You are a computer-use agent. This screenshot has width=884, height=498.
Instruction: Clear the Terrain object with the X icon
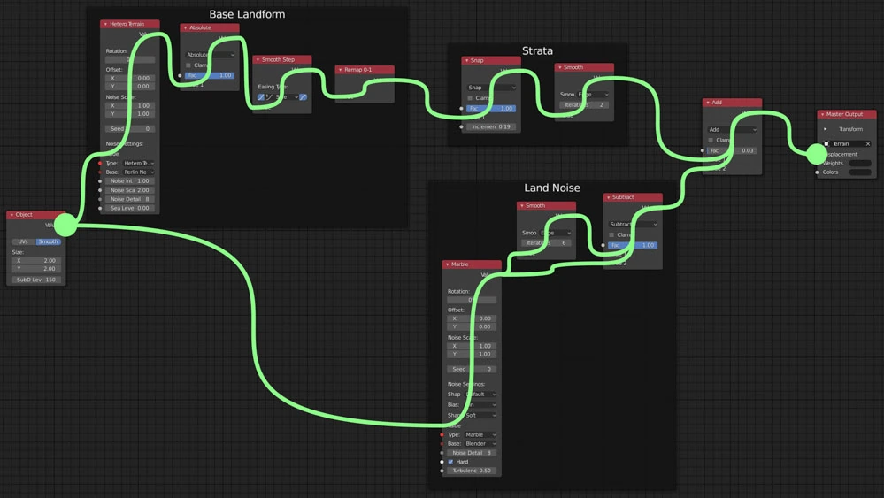point(867,144)
